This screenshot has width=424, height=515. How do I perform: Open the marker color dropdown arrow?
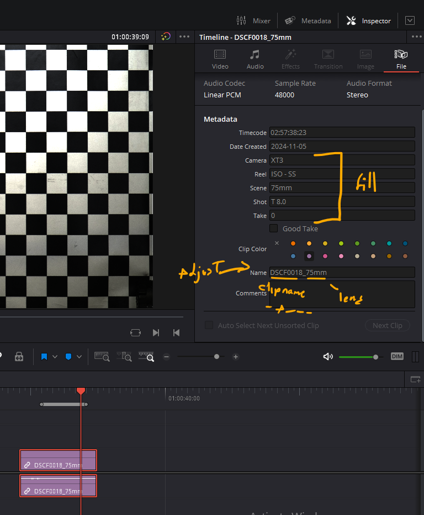pyautogui.click(x=79, y=357)
